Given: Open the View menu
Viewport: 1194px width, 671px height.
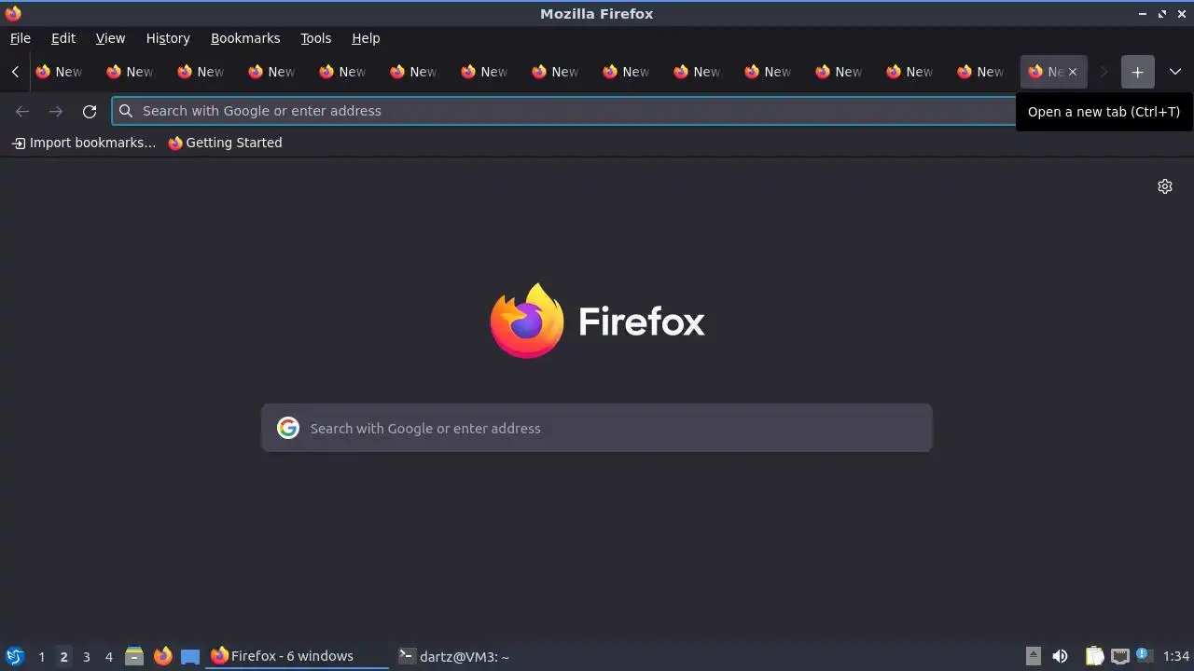Looking at the screenshot, I should pos(110,38).
